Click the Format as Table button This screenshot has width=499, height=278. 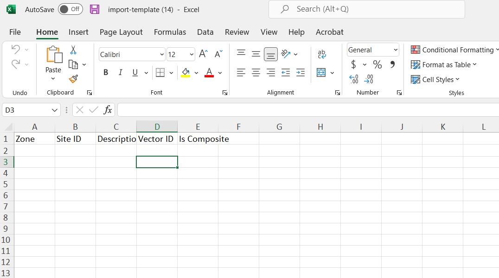pyautogui.click(x=444, y=65)
